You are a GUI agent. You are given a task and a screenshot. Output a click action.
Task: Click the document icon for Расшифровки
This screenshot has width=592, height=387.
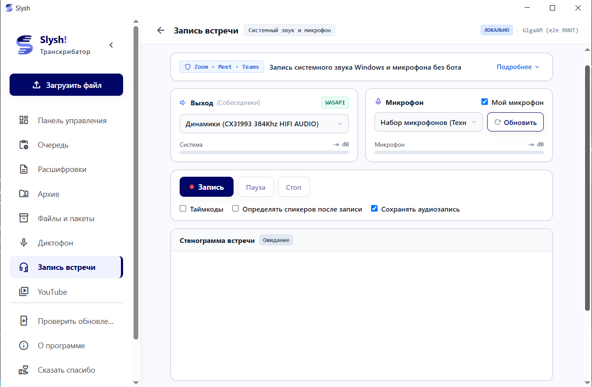click(23, 169)
